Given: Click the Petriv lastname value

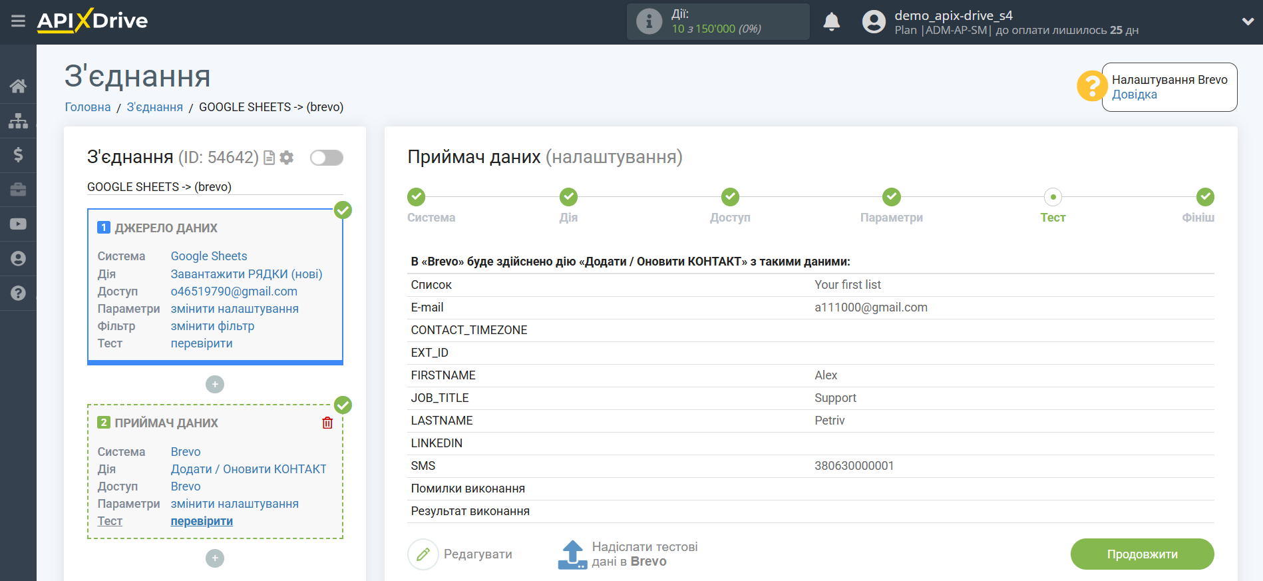Looking at the screenshot, I should [x=829, y=421].
